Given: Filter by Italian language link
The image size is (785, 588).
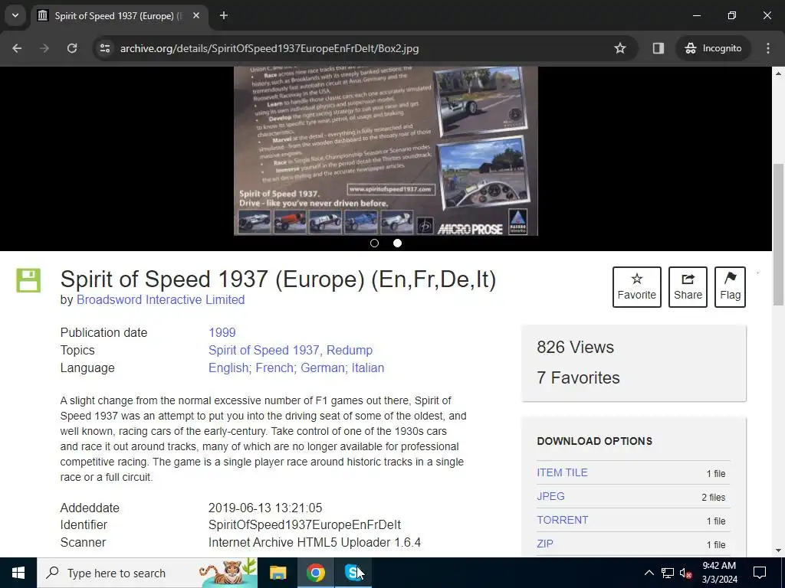Looking at the screenshot, I should pos(368,368).
